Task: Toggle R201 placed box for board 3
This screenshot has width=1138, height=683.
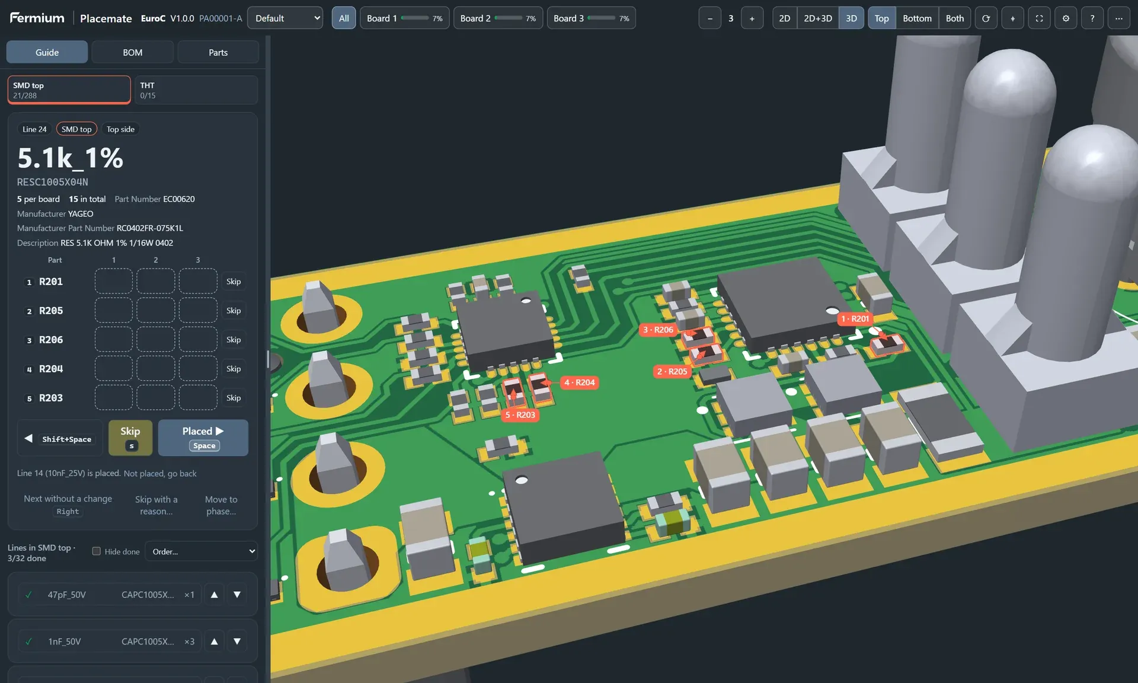Action: 198,281
